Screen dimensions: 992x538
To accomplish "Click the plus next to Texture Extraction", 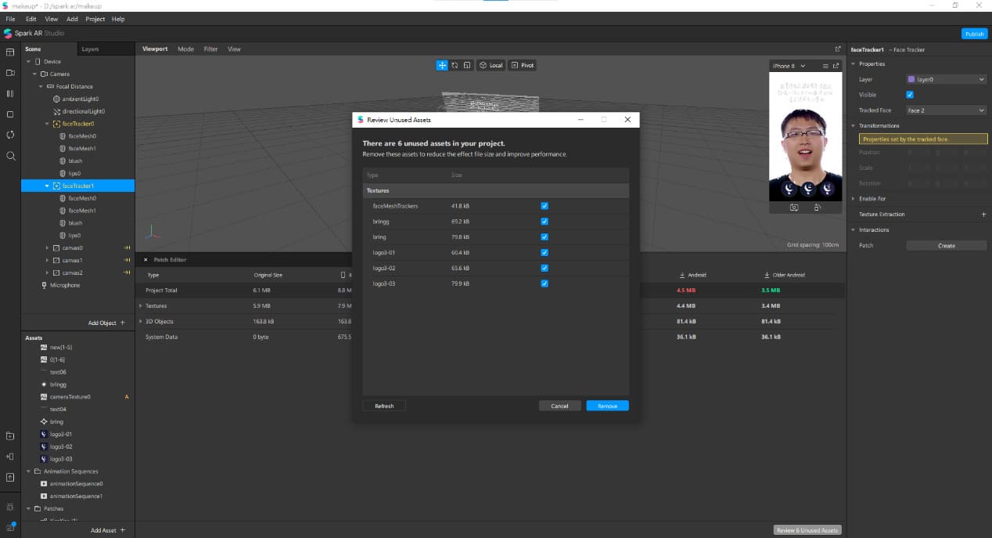I will (983, 215).
